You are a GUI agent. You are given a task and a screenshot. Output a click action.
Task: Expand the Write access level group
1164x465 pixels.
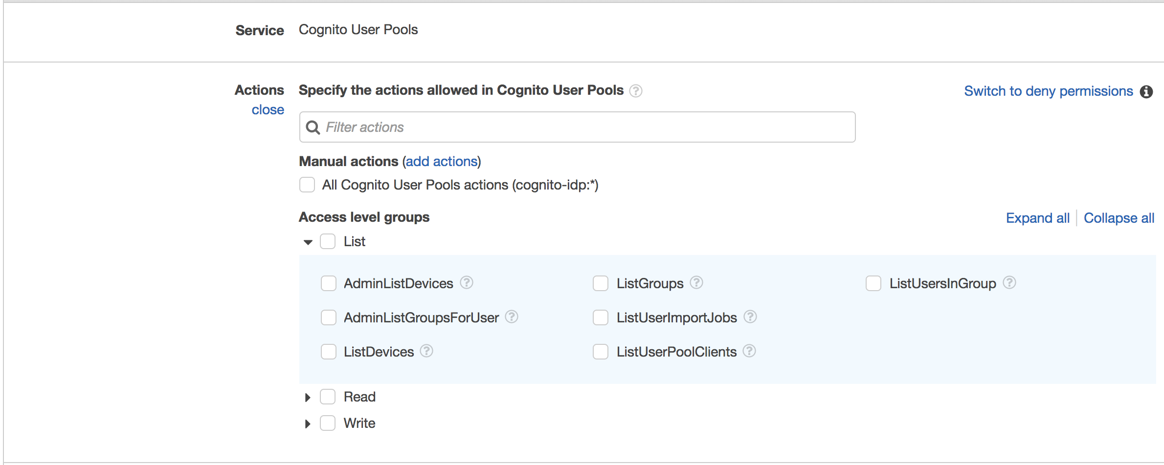pyautogui.click(x=308, y=424)
